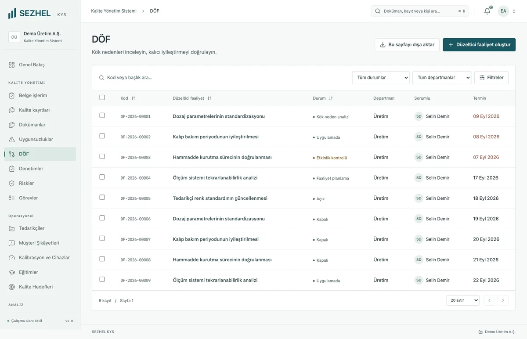The width and height of the screenshot is (527, 339).
Task: Click the Uygunsuzluklar warning triangle icon
Action: tap(12, 139)
